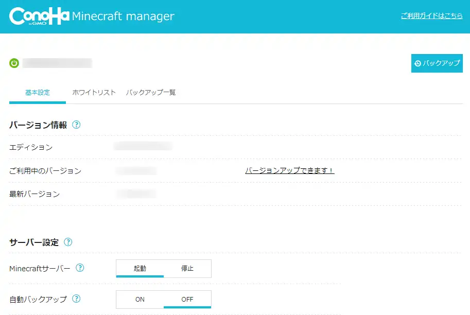Select the 基本設定 tab
This screenshot has height=315, width=470.
point(38,93)
